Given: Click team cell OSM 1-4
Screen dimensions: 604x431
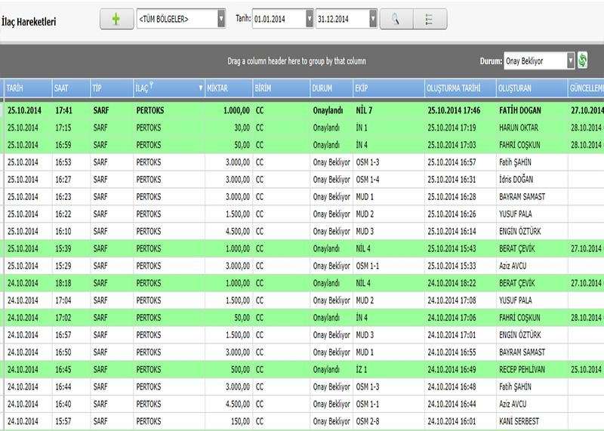Looking at the screenshot, I should tap(368, 180).
